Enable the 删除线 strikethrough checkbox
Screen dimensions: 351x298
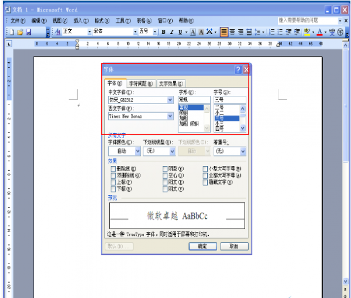point(113,168)
